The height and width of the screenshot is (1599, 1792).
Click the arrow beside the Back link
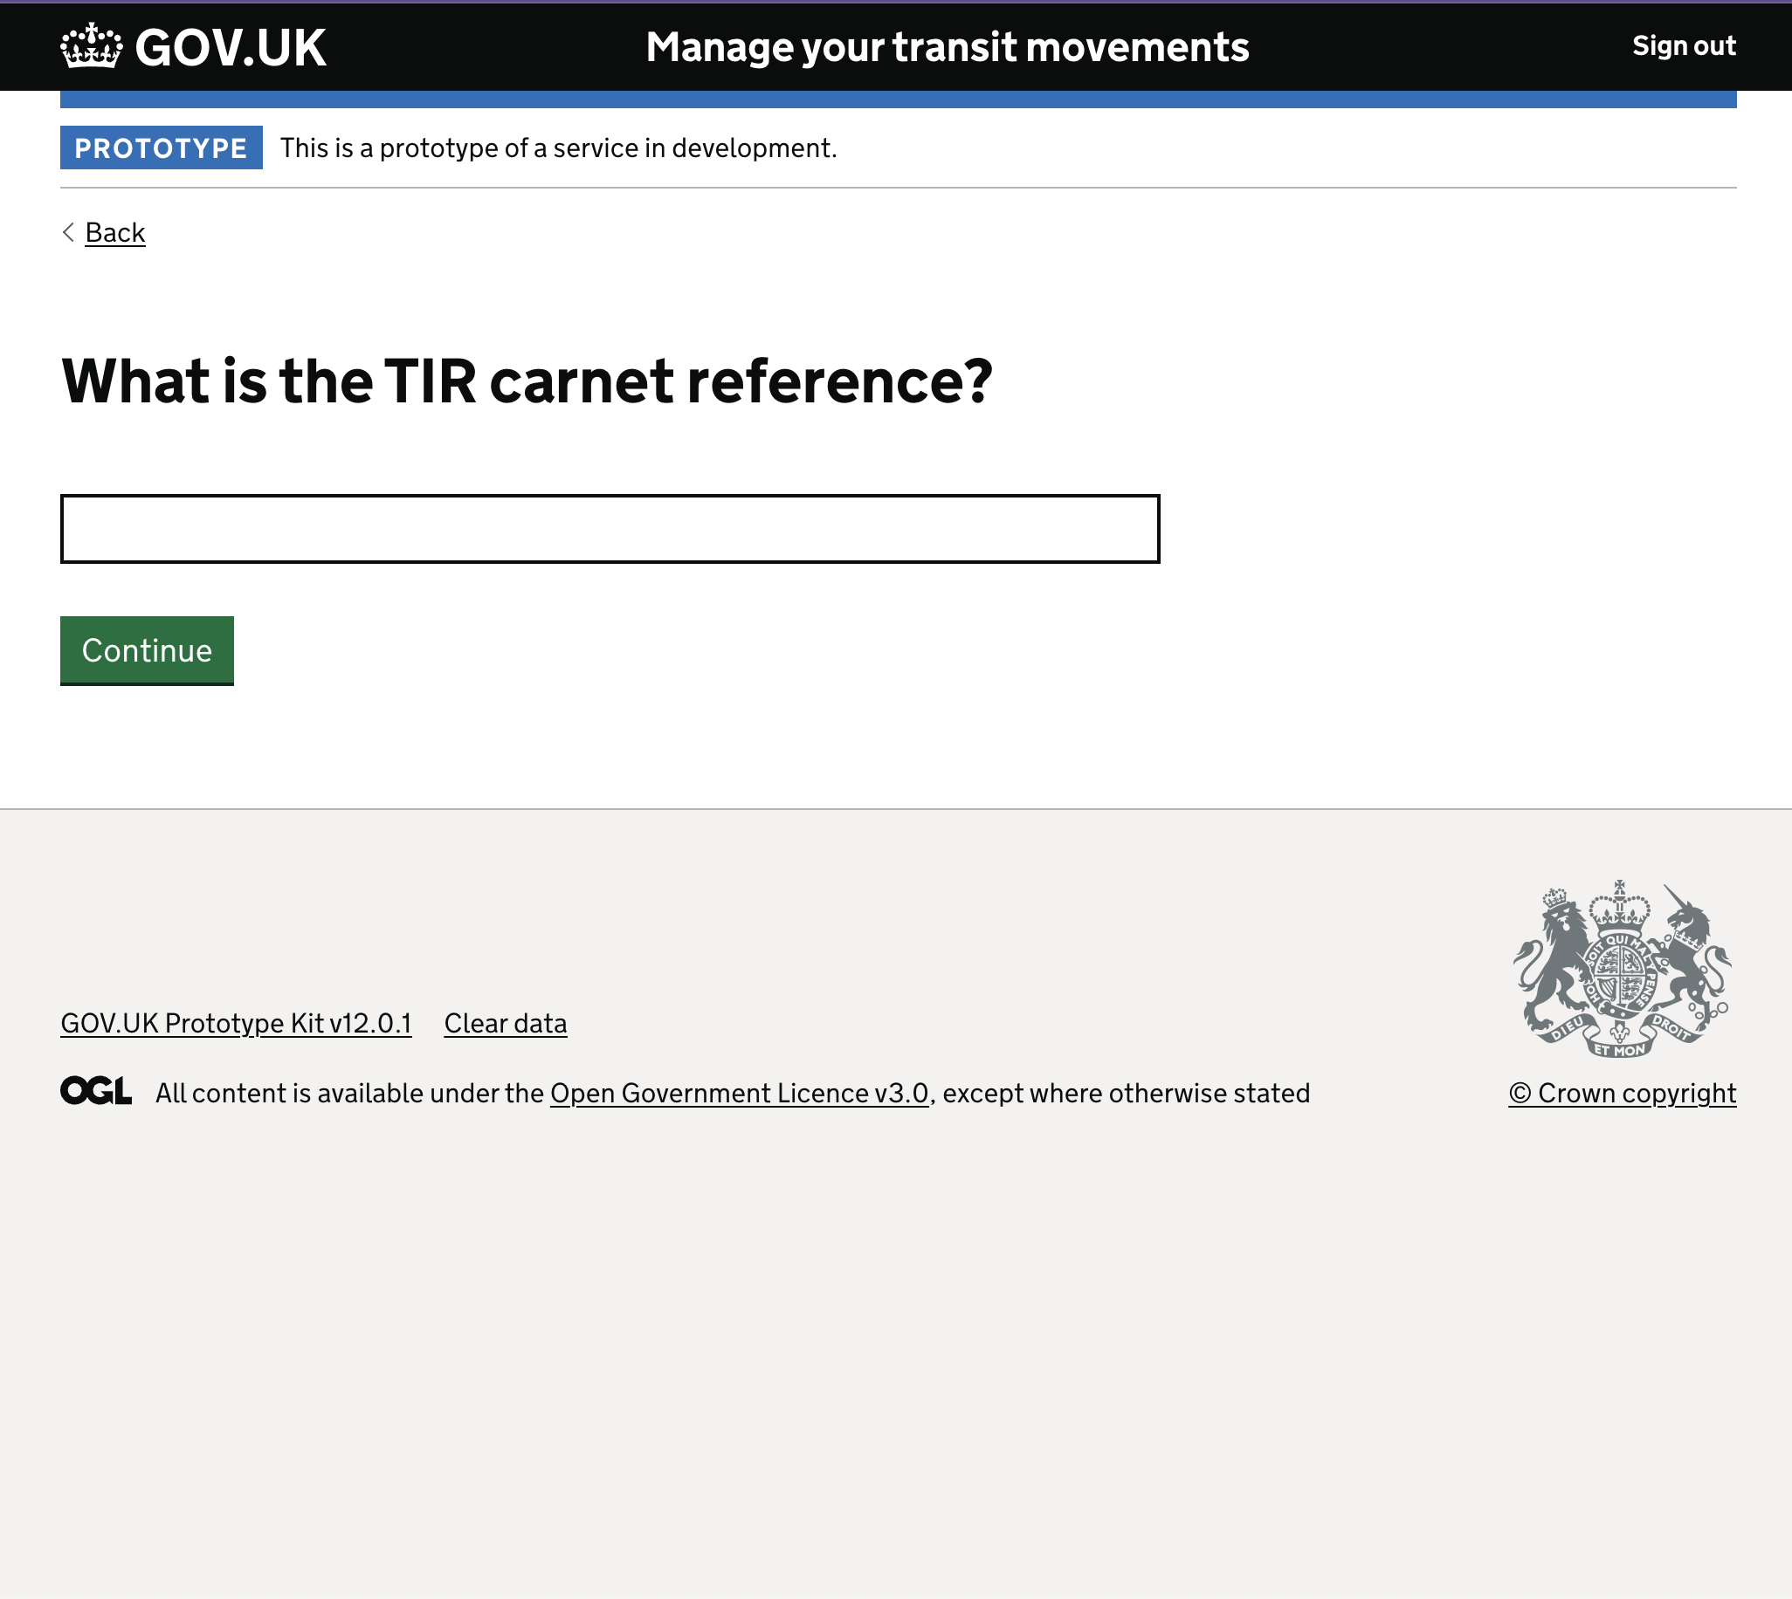(68, 232)
